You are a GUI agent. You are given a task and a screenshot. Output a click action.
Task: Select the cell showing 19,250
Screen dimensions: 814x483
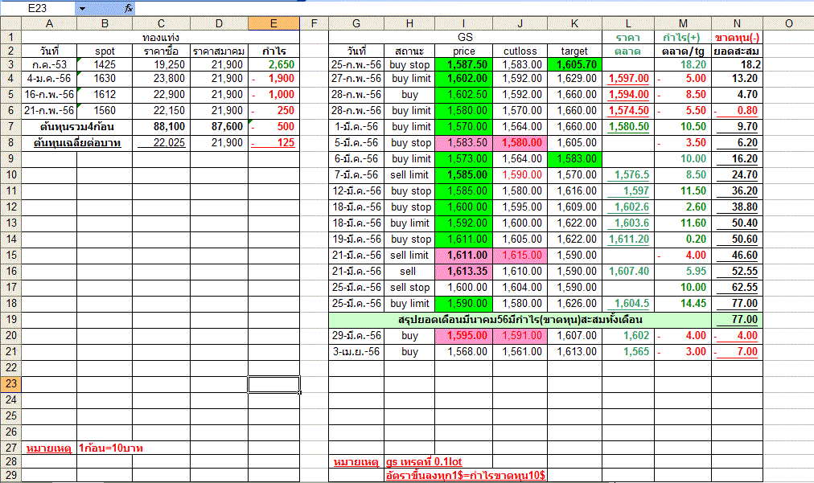coord(161,64)
